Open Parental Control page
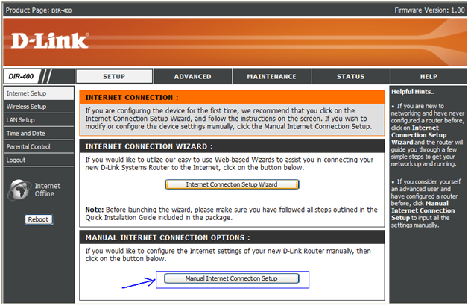 [39, 146]
